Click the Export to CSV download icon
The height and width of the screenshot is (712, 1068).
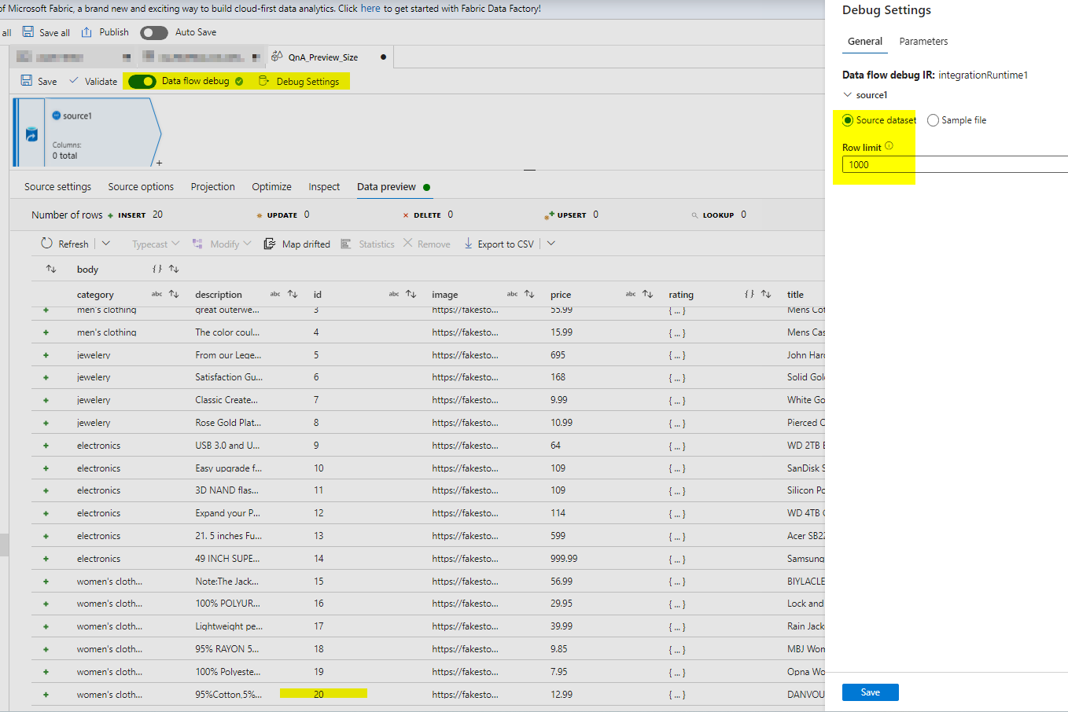[470, 244]
